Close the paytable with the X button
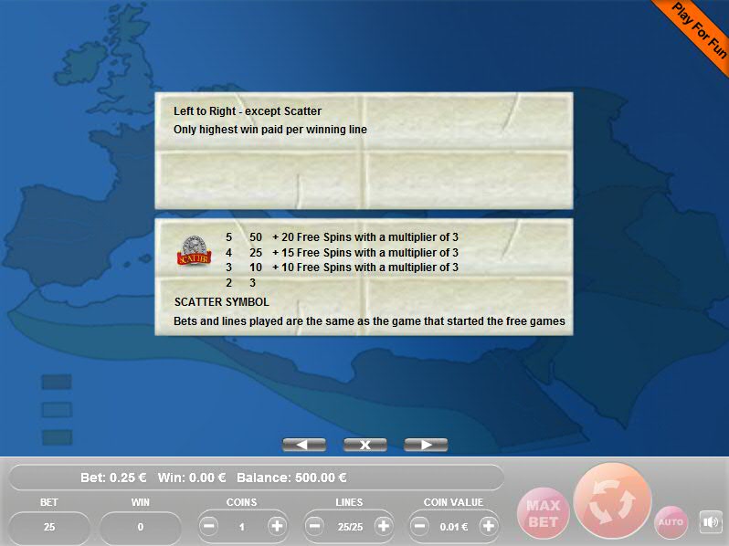Viewport: 729px width, 546px height. [x=364, y=445]
